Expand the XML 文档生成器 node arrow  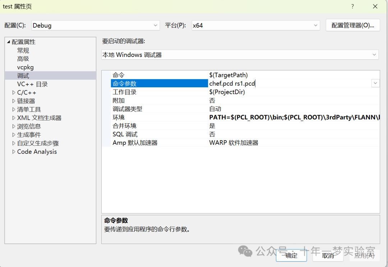click(14, 118)
